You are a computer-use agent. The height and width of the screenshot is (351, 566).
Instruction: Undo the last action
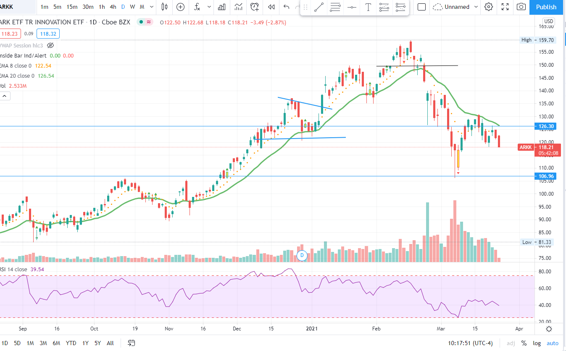coord(287,7)
